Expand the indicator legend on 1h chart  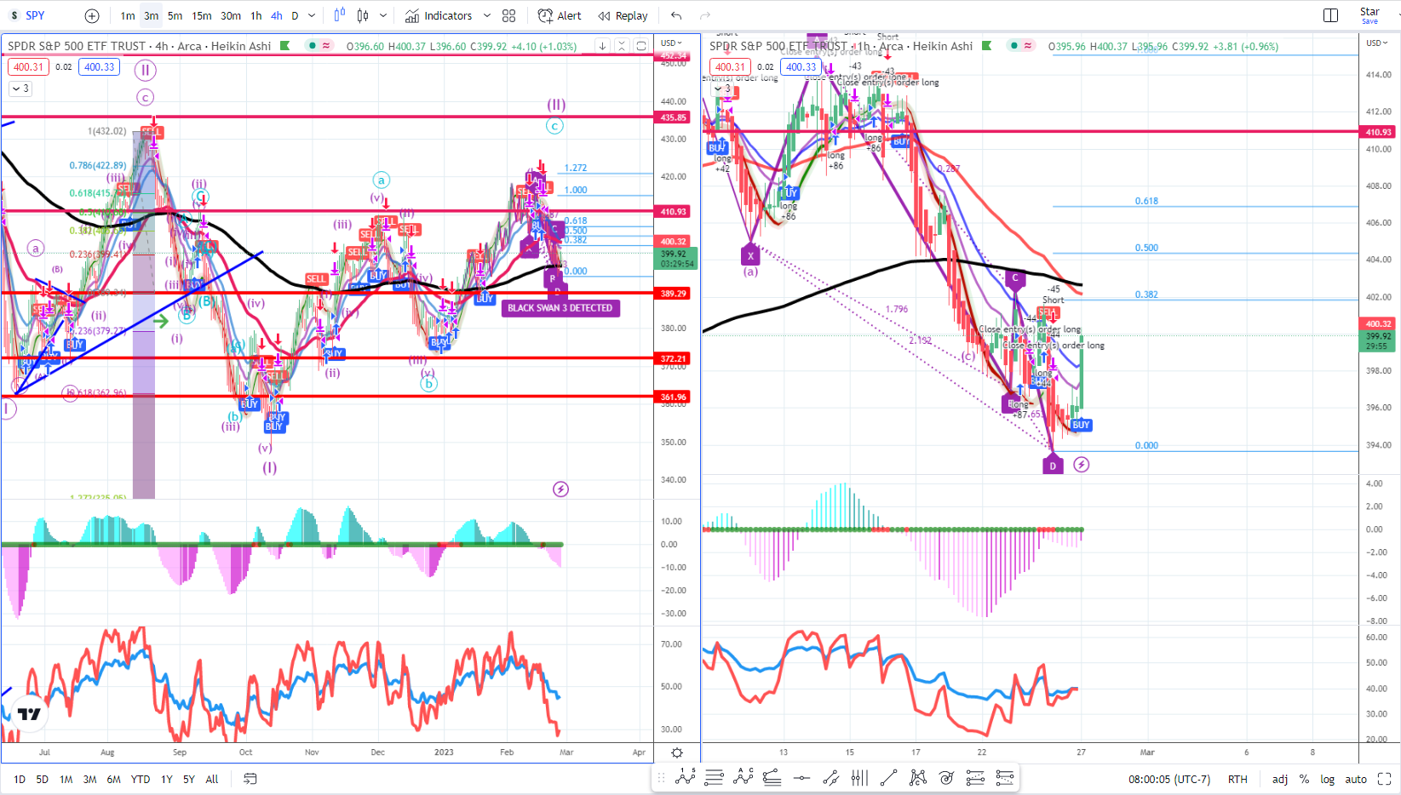[724, 89]
